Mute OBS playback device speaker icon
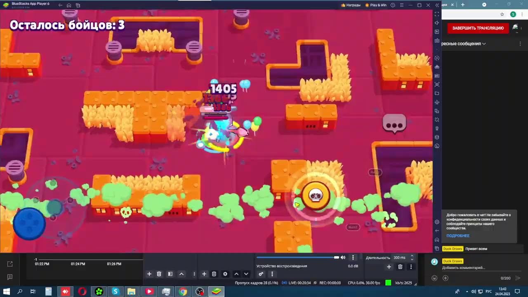 (343, 257)
